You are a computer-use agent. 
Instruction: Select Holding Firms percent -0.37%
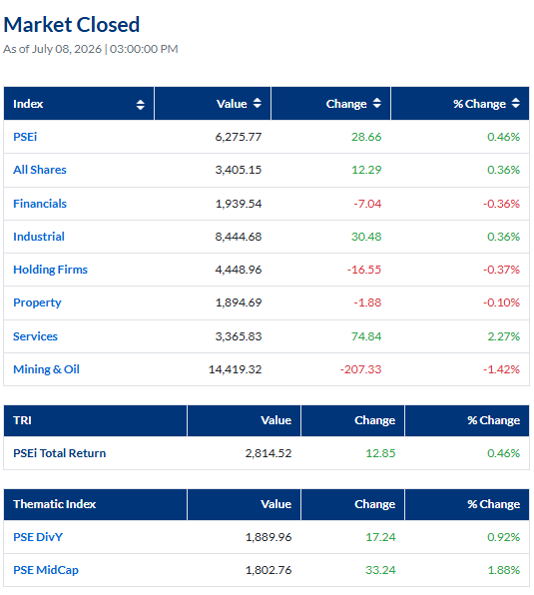[501, 270]
